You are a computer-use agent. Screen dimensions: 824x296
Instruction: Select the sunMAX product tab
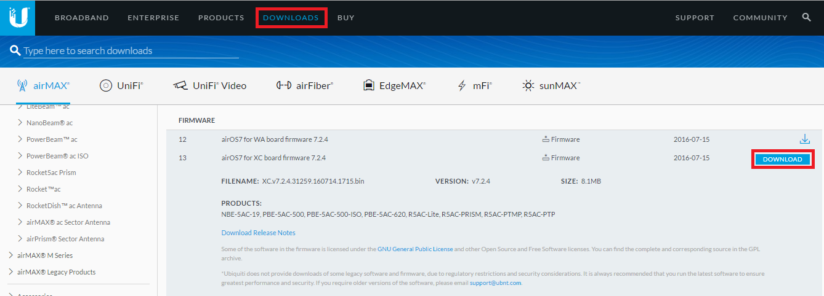(551, 85)
